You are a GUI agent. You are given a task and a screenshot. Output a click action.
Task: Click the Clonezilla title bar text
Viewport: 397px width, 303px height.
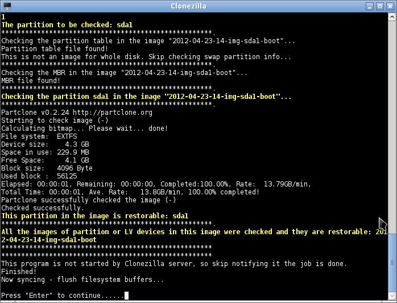[x=187, y=6]
